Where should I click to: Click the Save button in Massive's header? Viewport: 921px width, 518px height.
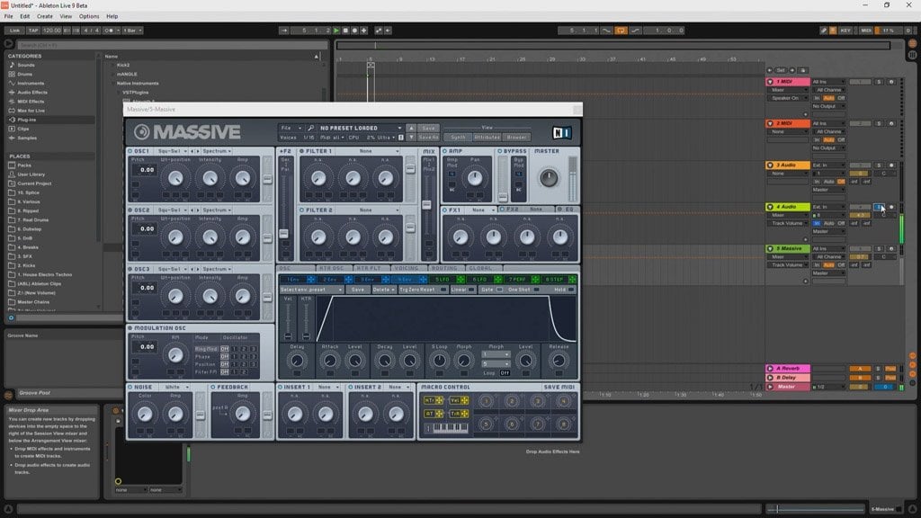[x=427, y=127]
